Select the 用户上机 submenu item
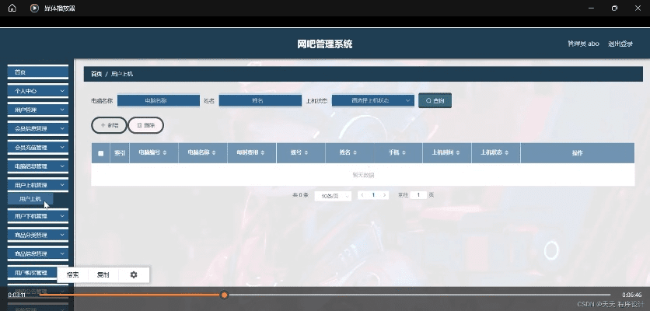Screen dimensions: 650x311 click(30, 198)
